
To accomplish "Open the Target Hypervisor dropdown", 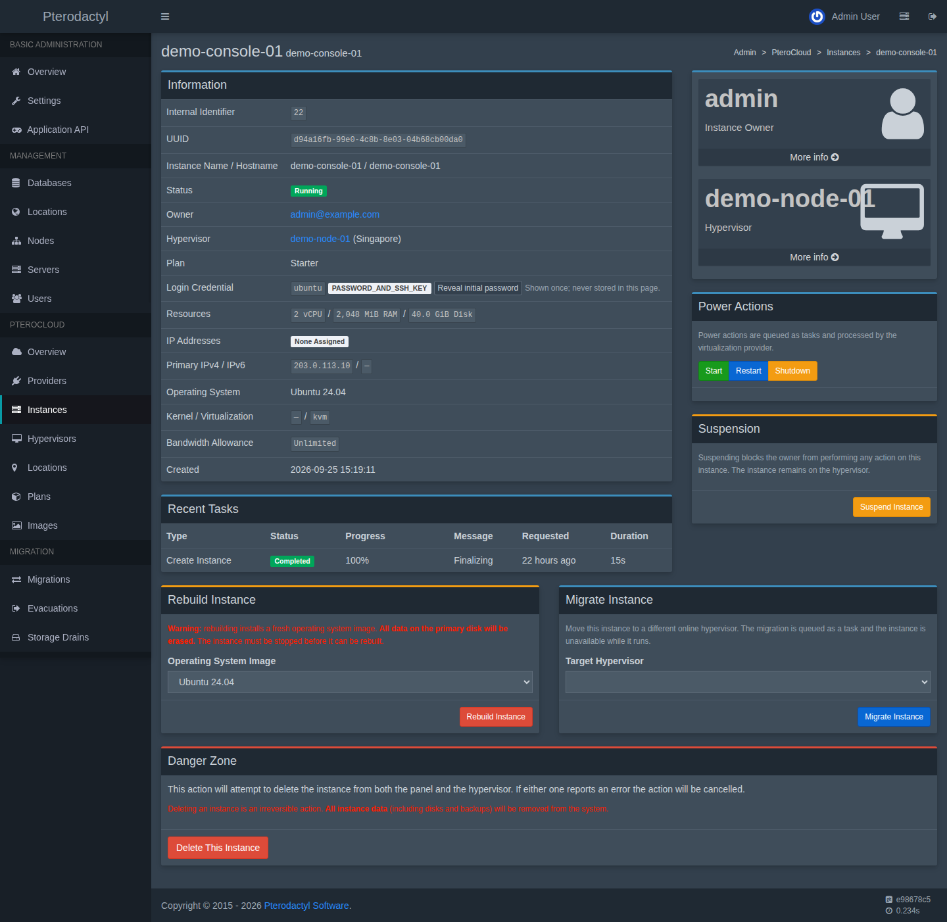I will pyautogui.click(x=748, y=682).
